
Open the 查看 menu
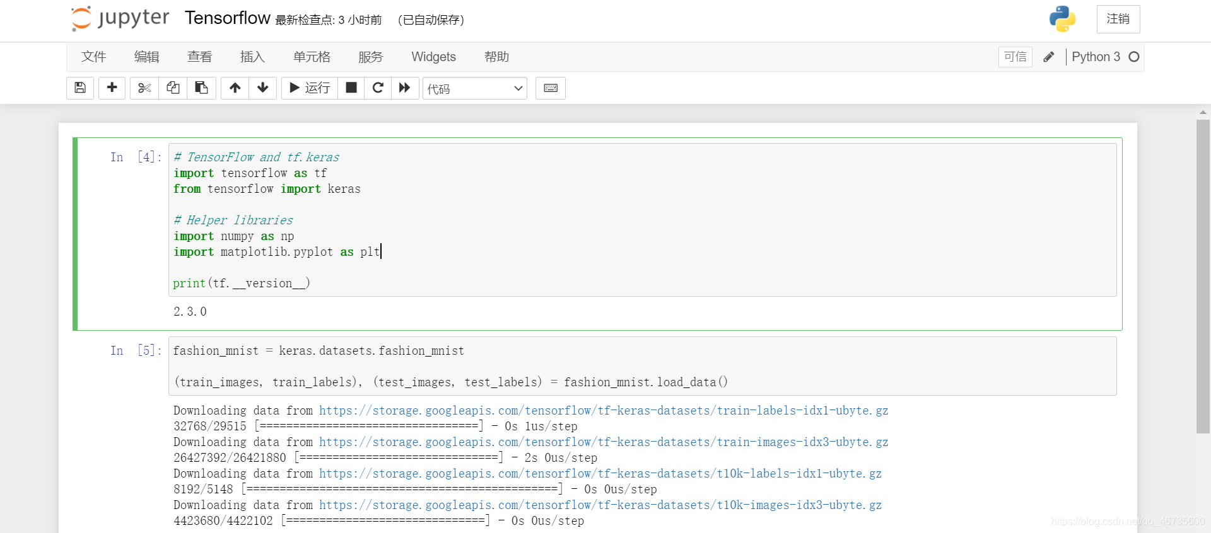click(199, 57)
